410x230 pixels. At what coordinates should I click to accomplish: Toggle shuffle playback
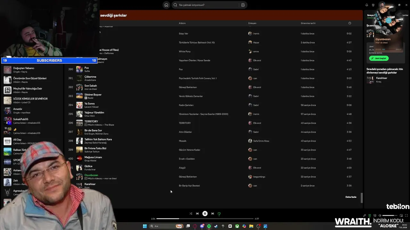click(x=191, y=213)
